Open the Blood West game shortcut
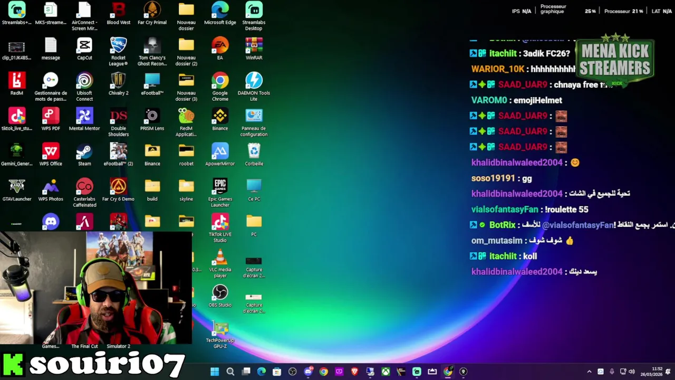Image resolution: width=675 pixels, height=380 pixels. point(118,14)
